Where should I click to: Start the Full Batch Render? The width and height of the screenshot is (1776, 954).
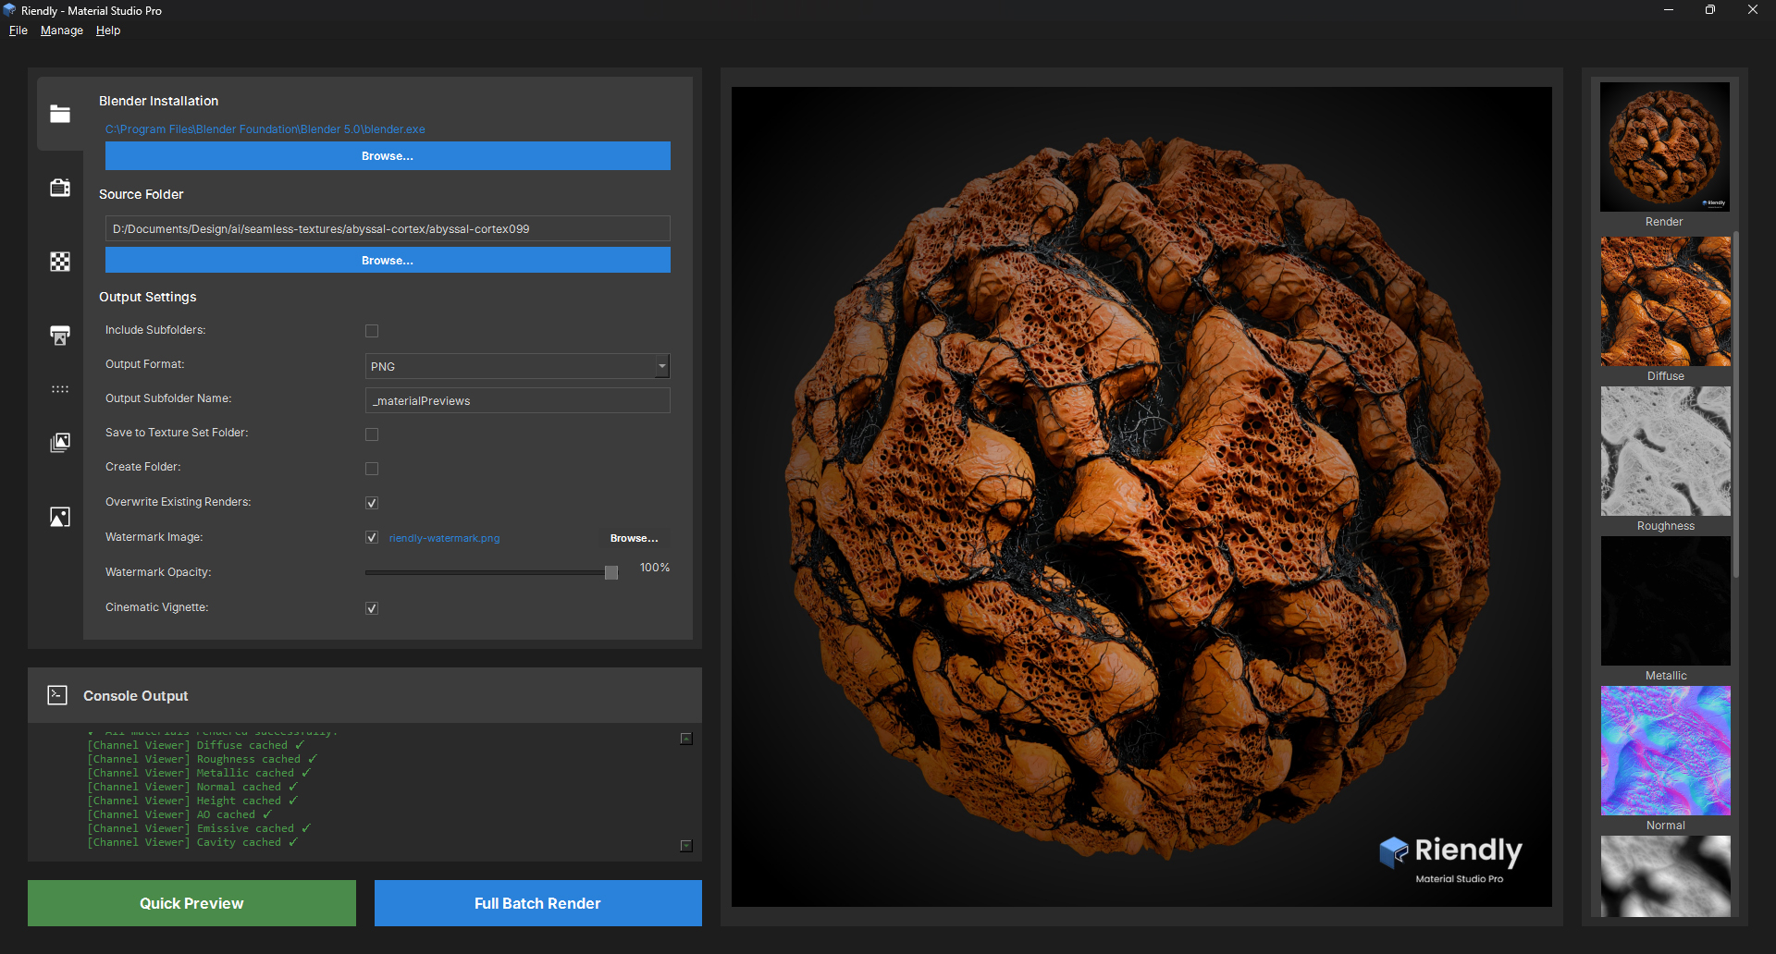click(x=538, y=903)
